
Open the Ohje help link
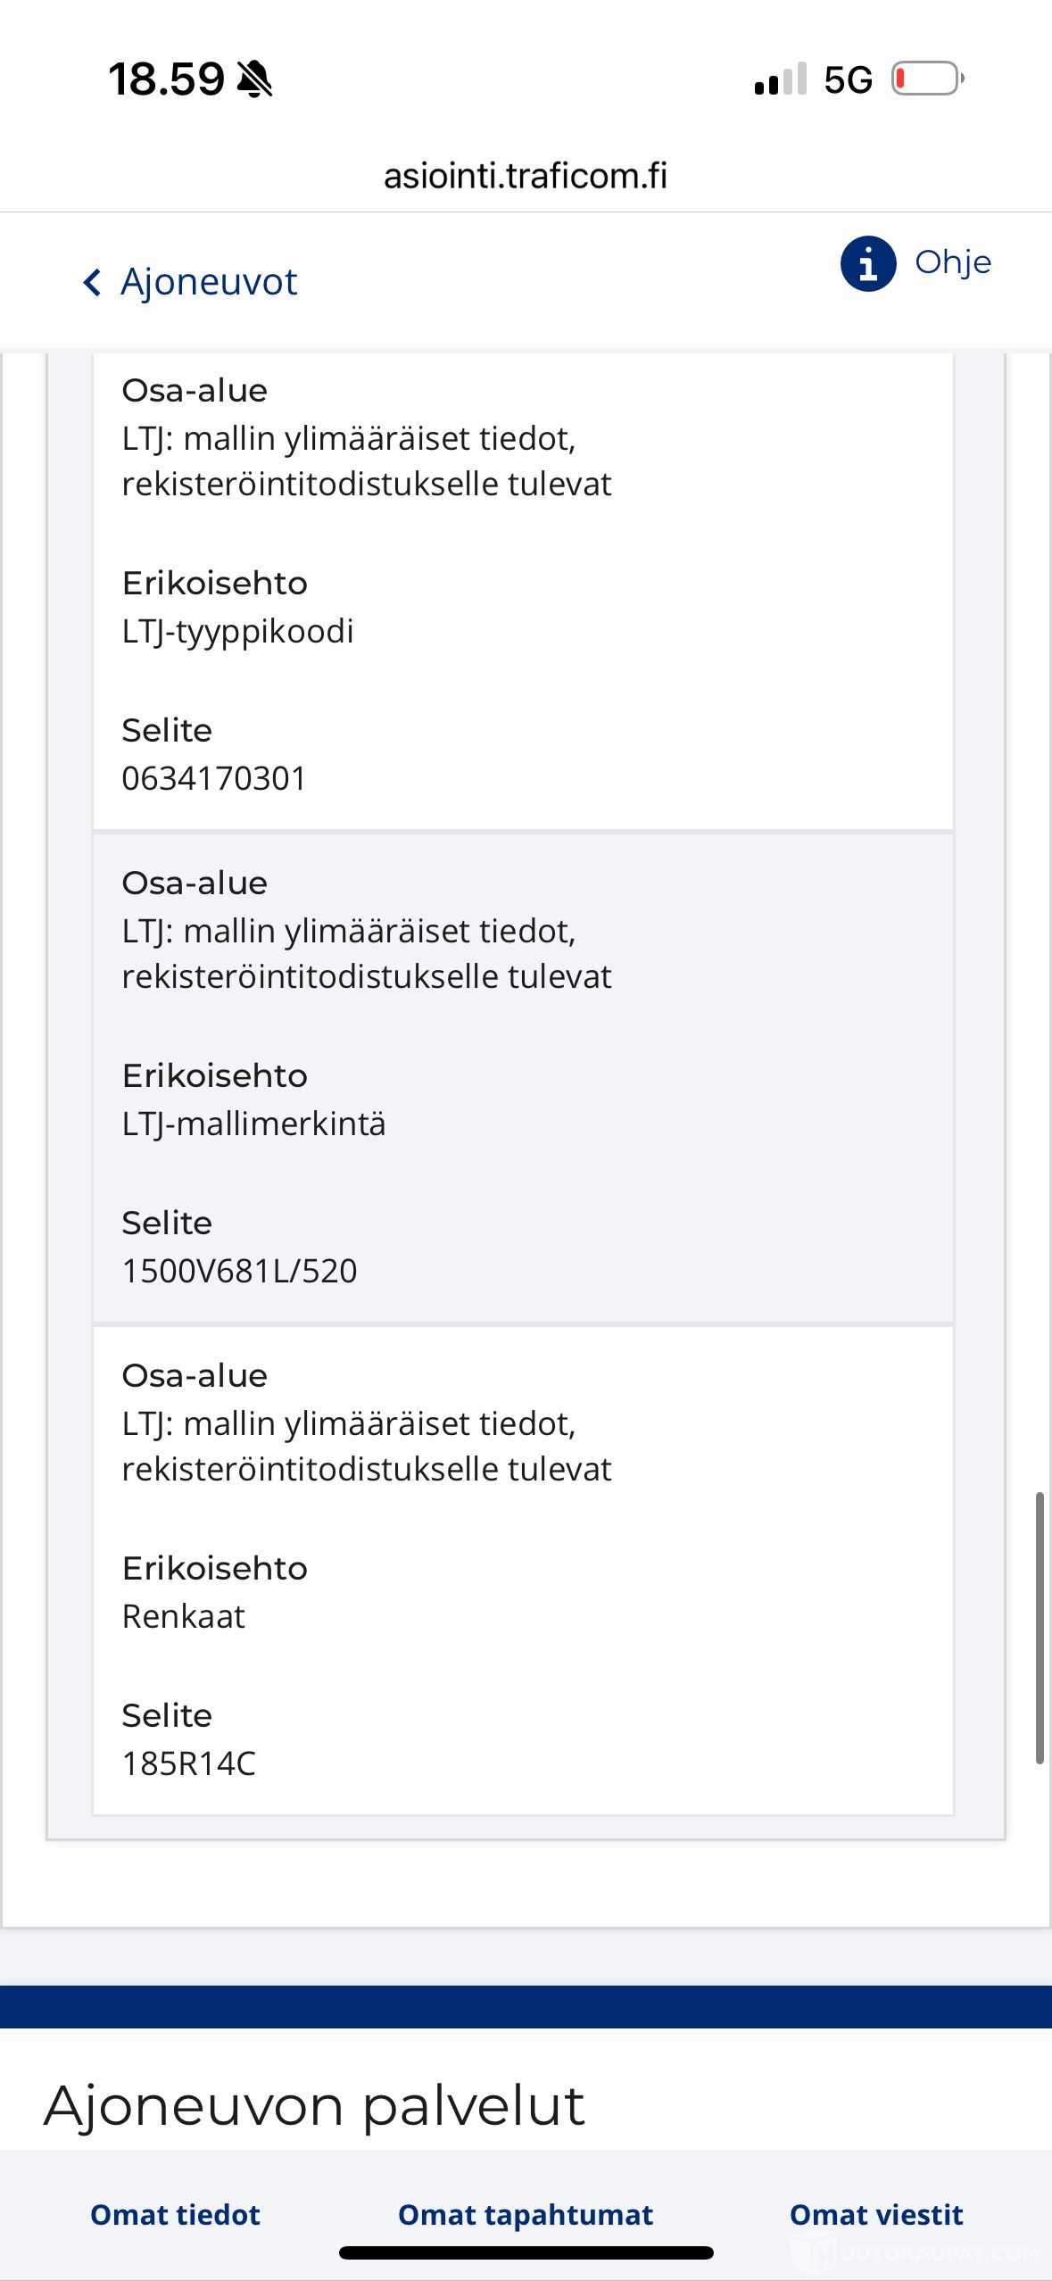pyautogui.click(x=952, y=262)
